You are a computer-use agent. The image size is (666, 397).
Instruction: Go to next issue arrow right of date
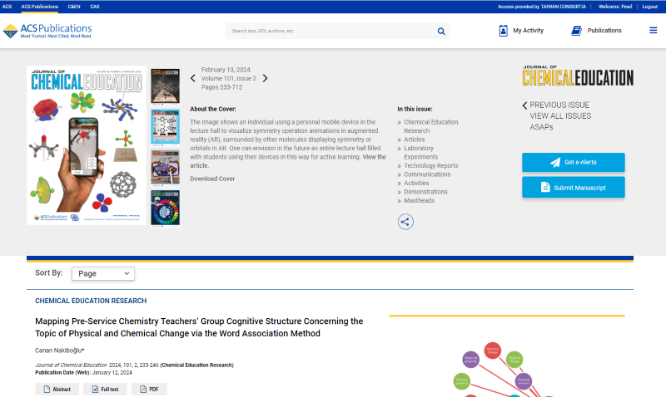point(266,78)
